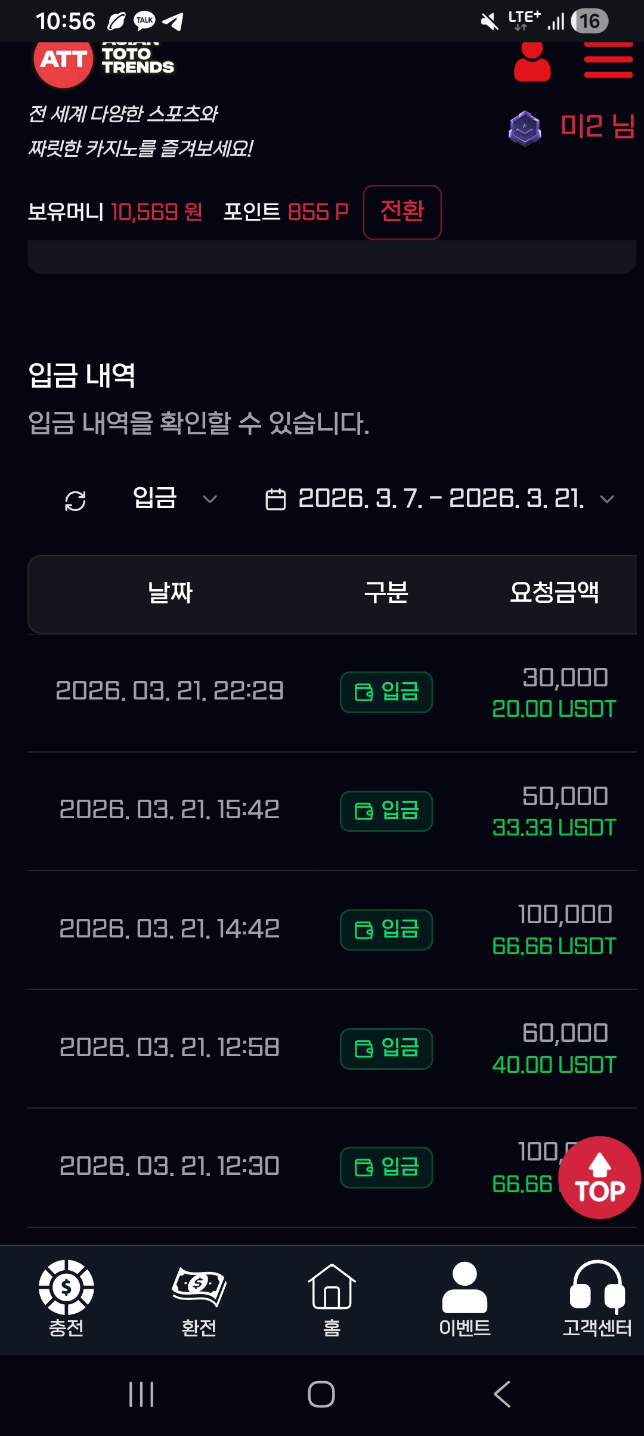Click the refresh icon beside 입금 filter
This screenshot has height=1436, width=644.
[75, 500]
